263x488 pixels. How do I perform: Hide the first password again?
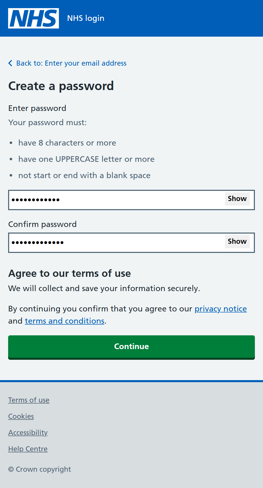click(x=237, y=199)
